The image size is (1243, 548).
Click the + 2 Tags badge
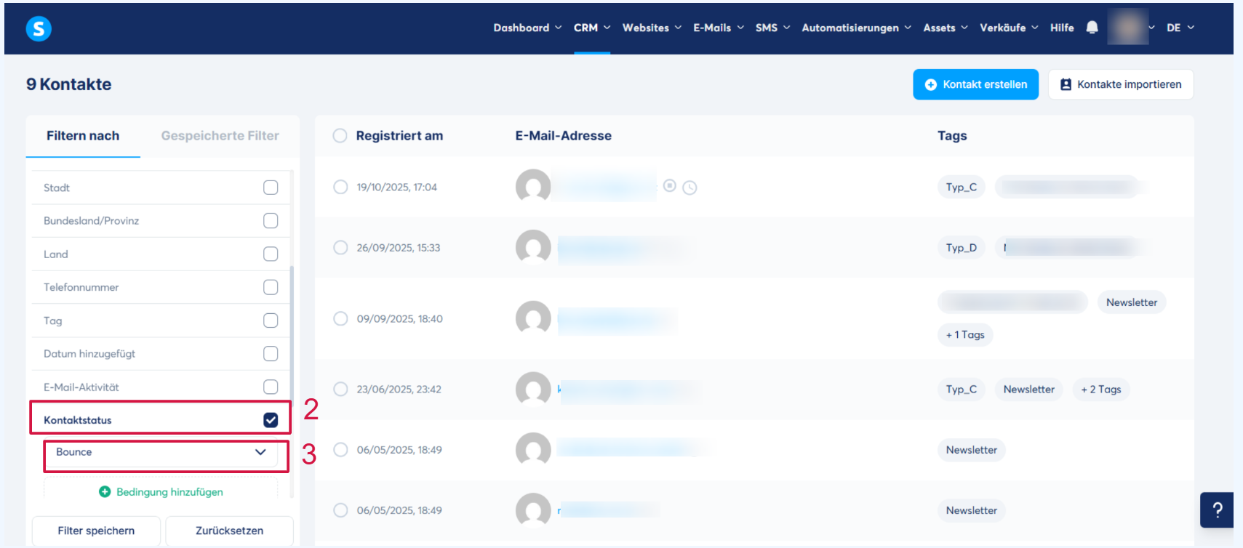[1101, 389]
